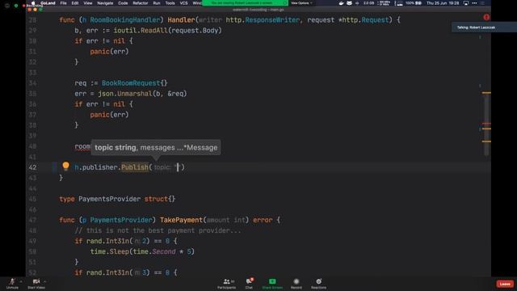The height and width of the screenshot is (291, 517).
Task: Click the Apple menu icon
Action: pyautogui.click(x=33, y=3)
